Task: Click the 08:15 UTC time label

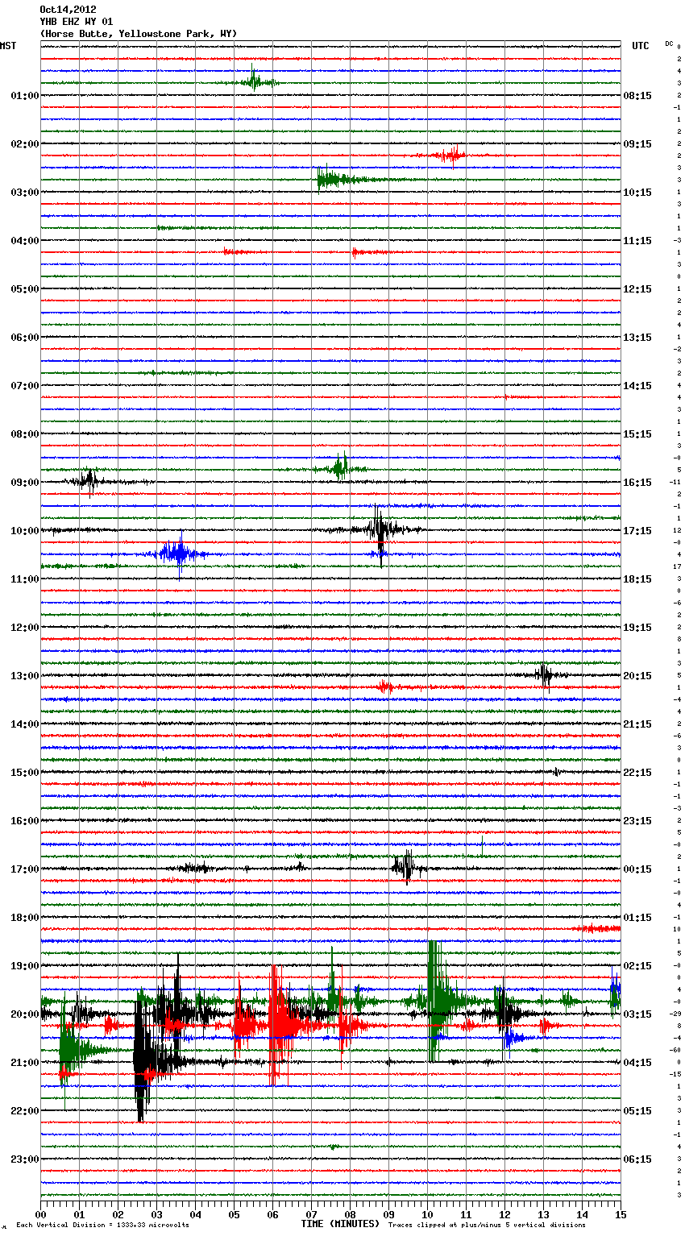Action: tap(637, 96)
